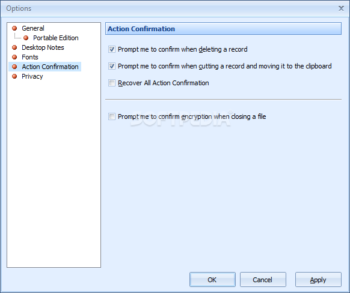Select Action Confirmation in the tree

coord(50,67)
